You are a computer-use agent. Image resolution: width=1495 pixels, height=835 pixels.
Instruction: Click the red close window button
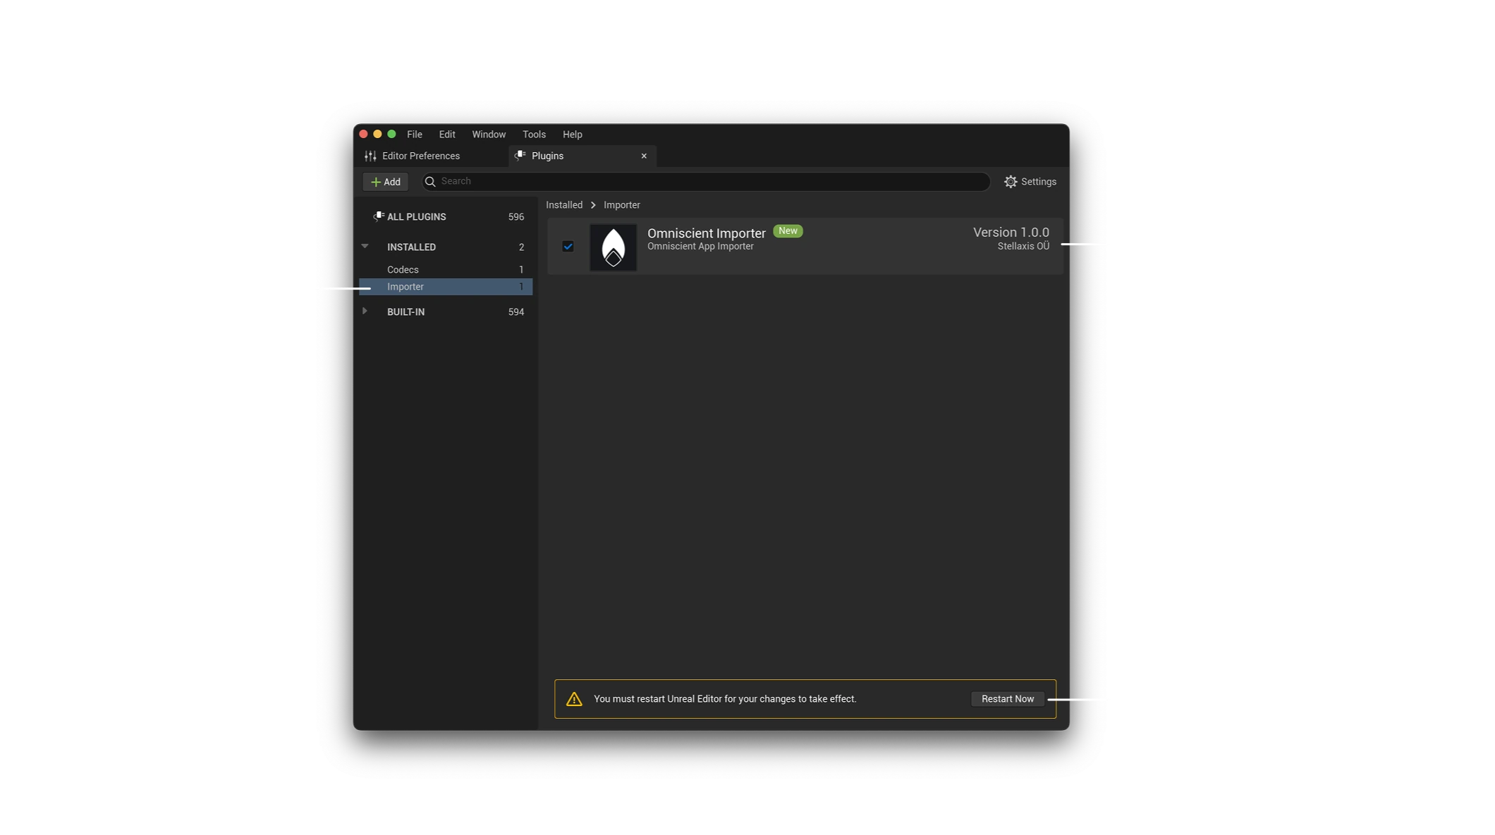pyautogui.click(x=364, y=134)
